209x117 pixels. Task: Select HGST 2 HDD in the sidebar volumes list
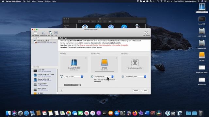(44, 89)
